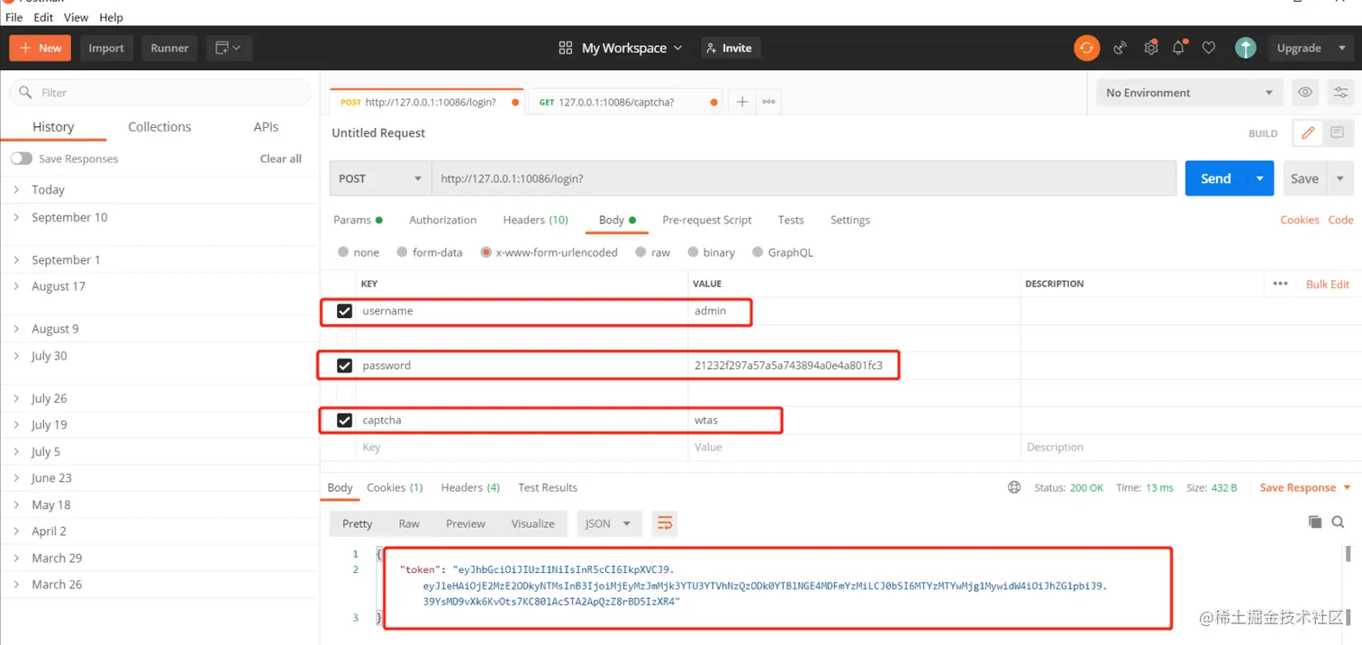
Task: Open manage environments sliders icon
Action: [1340, 92]
